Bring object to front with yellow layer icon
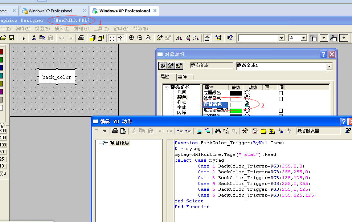The height and width of the screenshot is (222, 352). tap(93, 38)
